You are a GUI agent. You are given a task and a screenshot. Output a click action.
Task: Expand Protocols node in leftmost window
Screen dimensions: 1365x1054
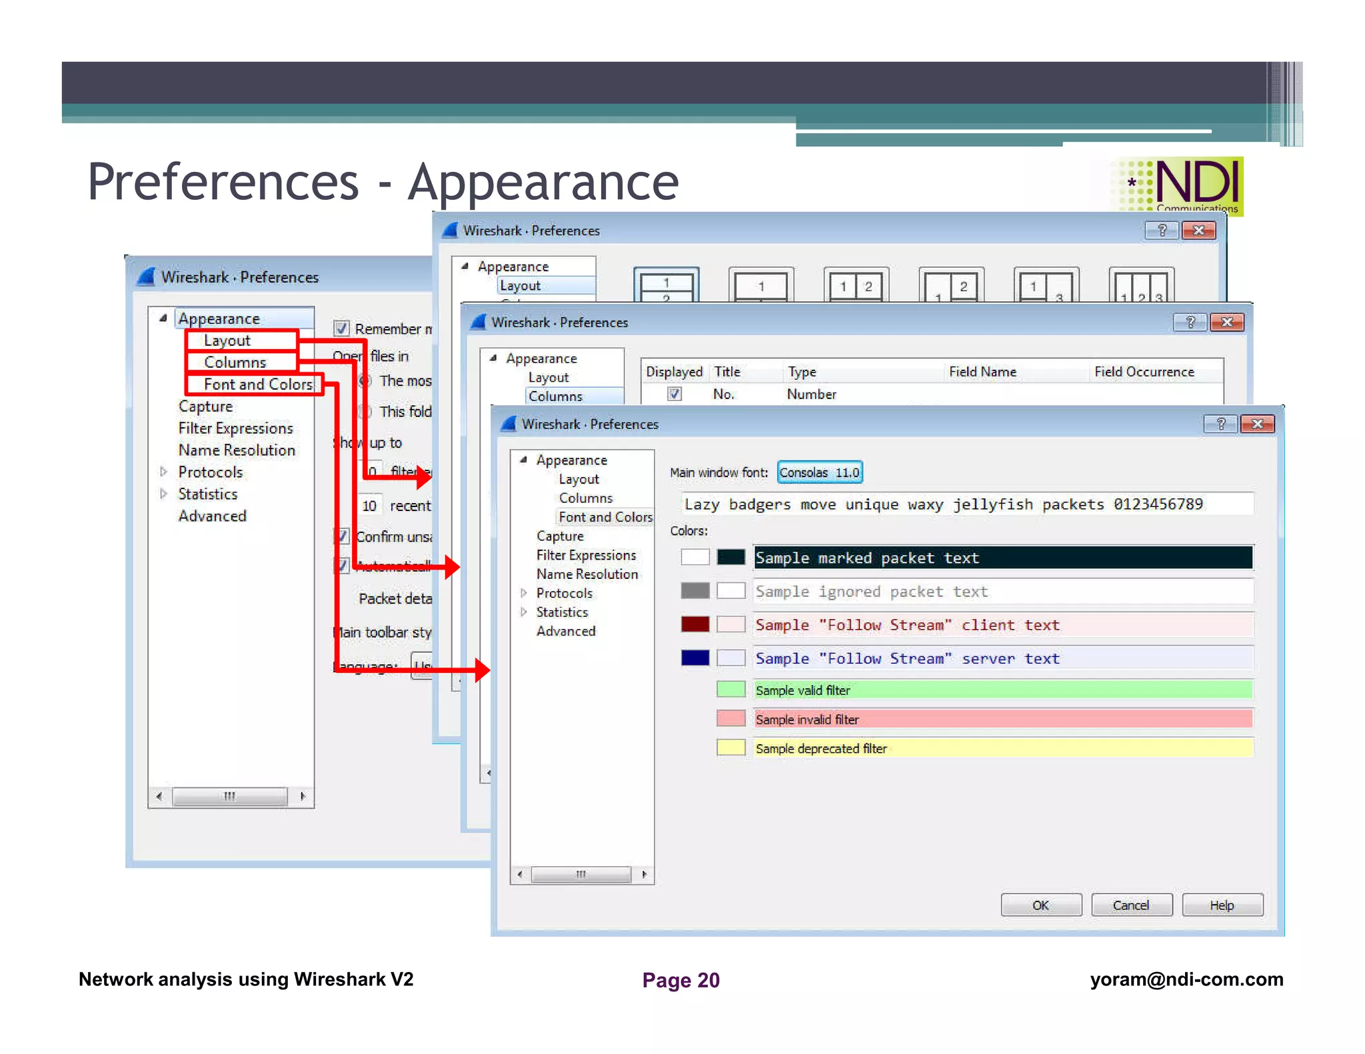pyautogui.click(x=163, y=472)
